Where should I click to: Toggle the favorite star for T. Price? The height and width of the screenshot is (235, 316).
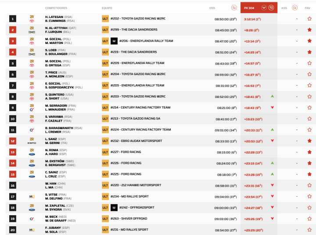pyautogui.click(x=309, y=74)
